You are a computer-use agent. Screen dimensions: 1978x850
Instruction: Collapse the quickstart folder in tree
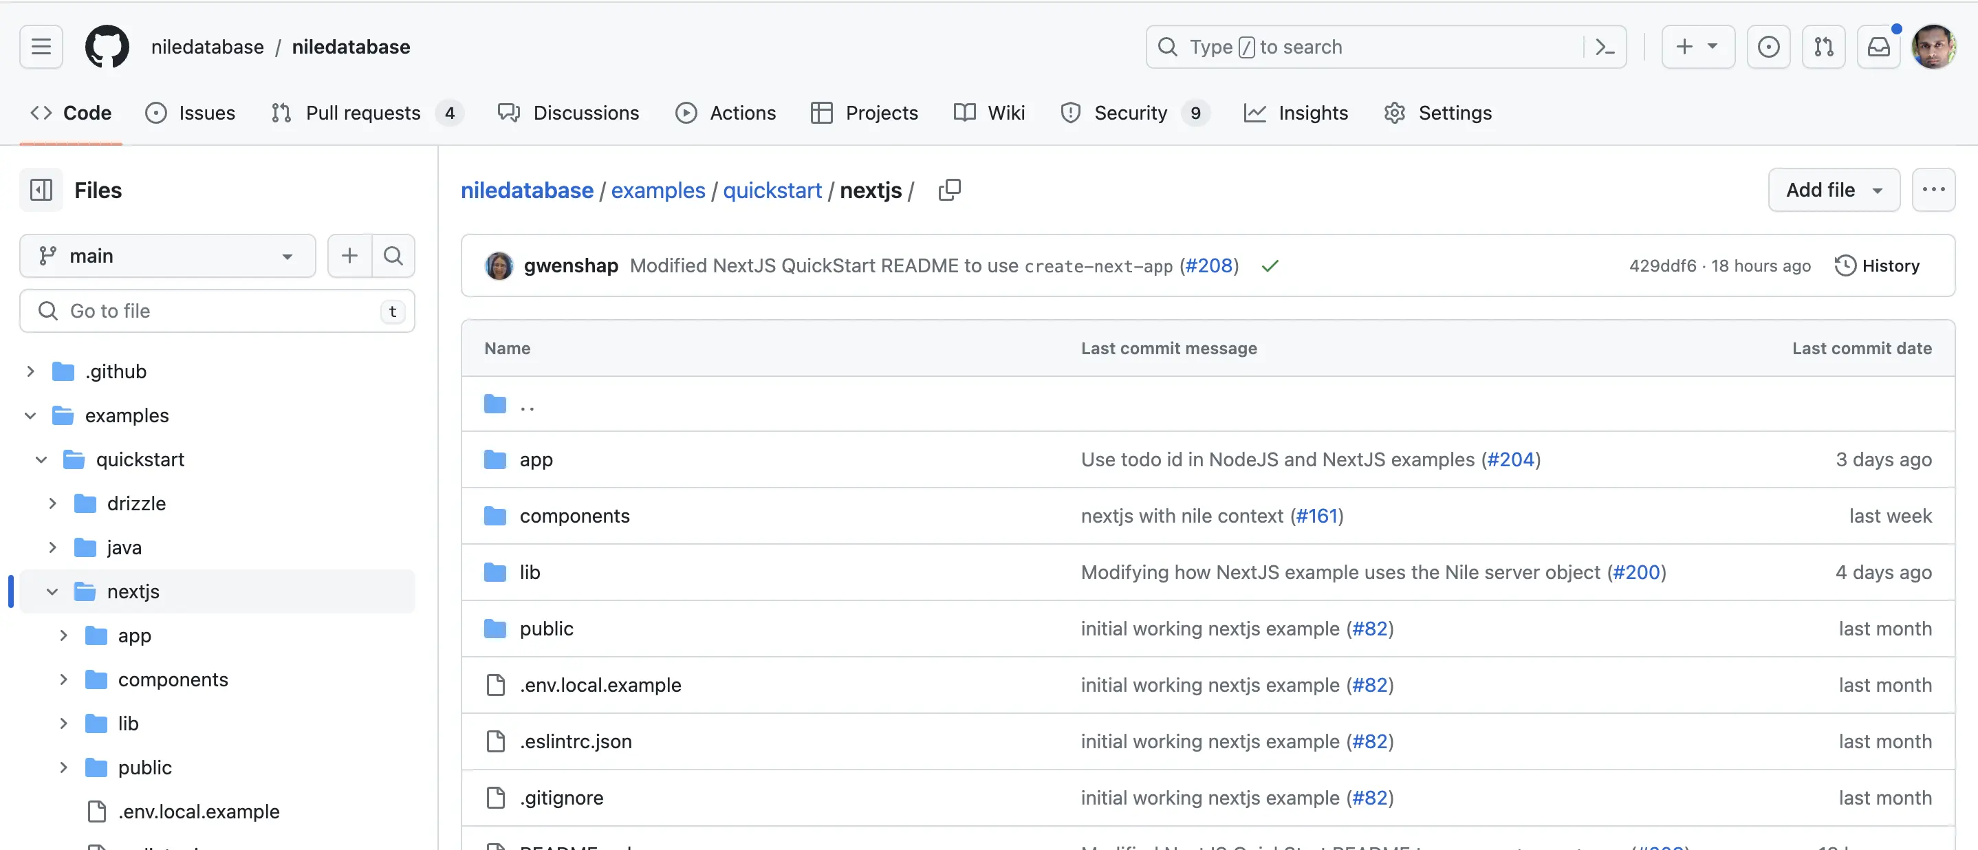[41, 459]
